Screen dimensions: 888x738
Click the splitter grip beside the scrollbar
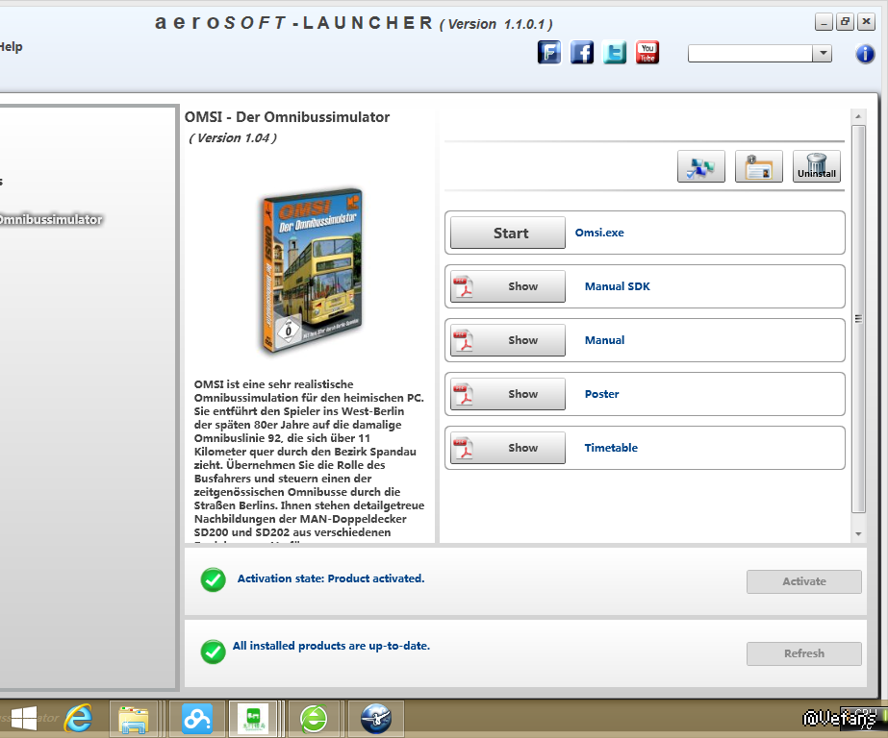pyautogui.click(x=858, y=319)
